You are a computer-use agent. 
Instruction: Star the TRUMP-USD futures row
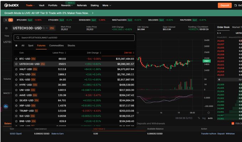pos(16,111)
